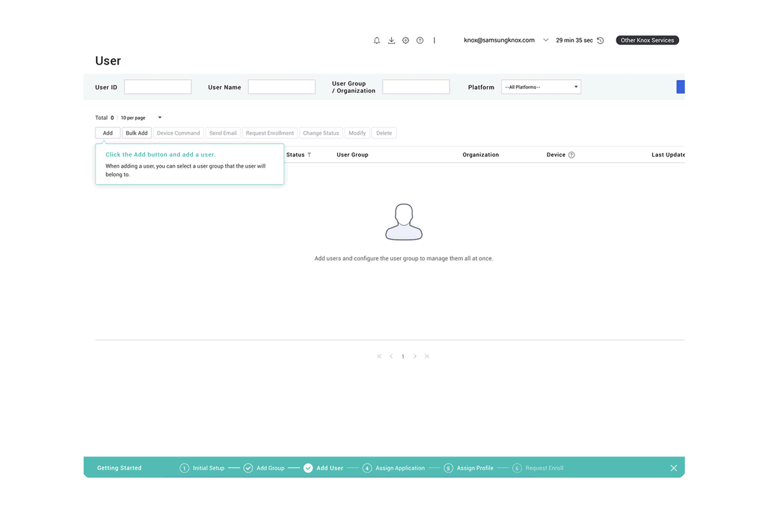Dismiss the Getting Started bar

coord(673,468)
